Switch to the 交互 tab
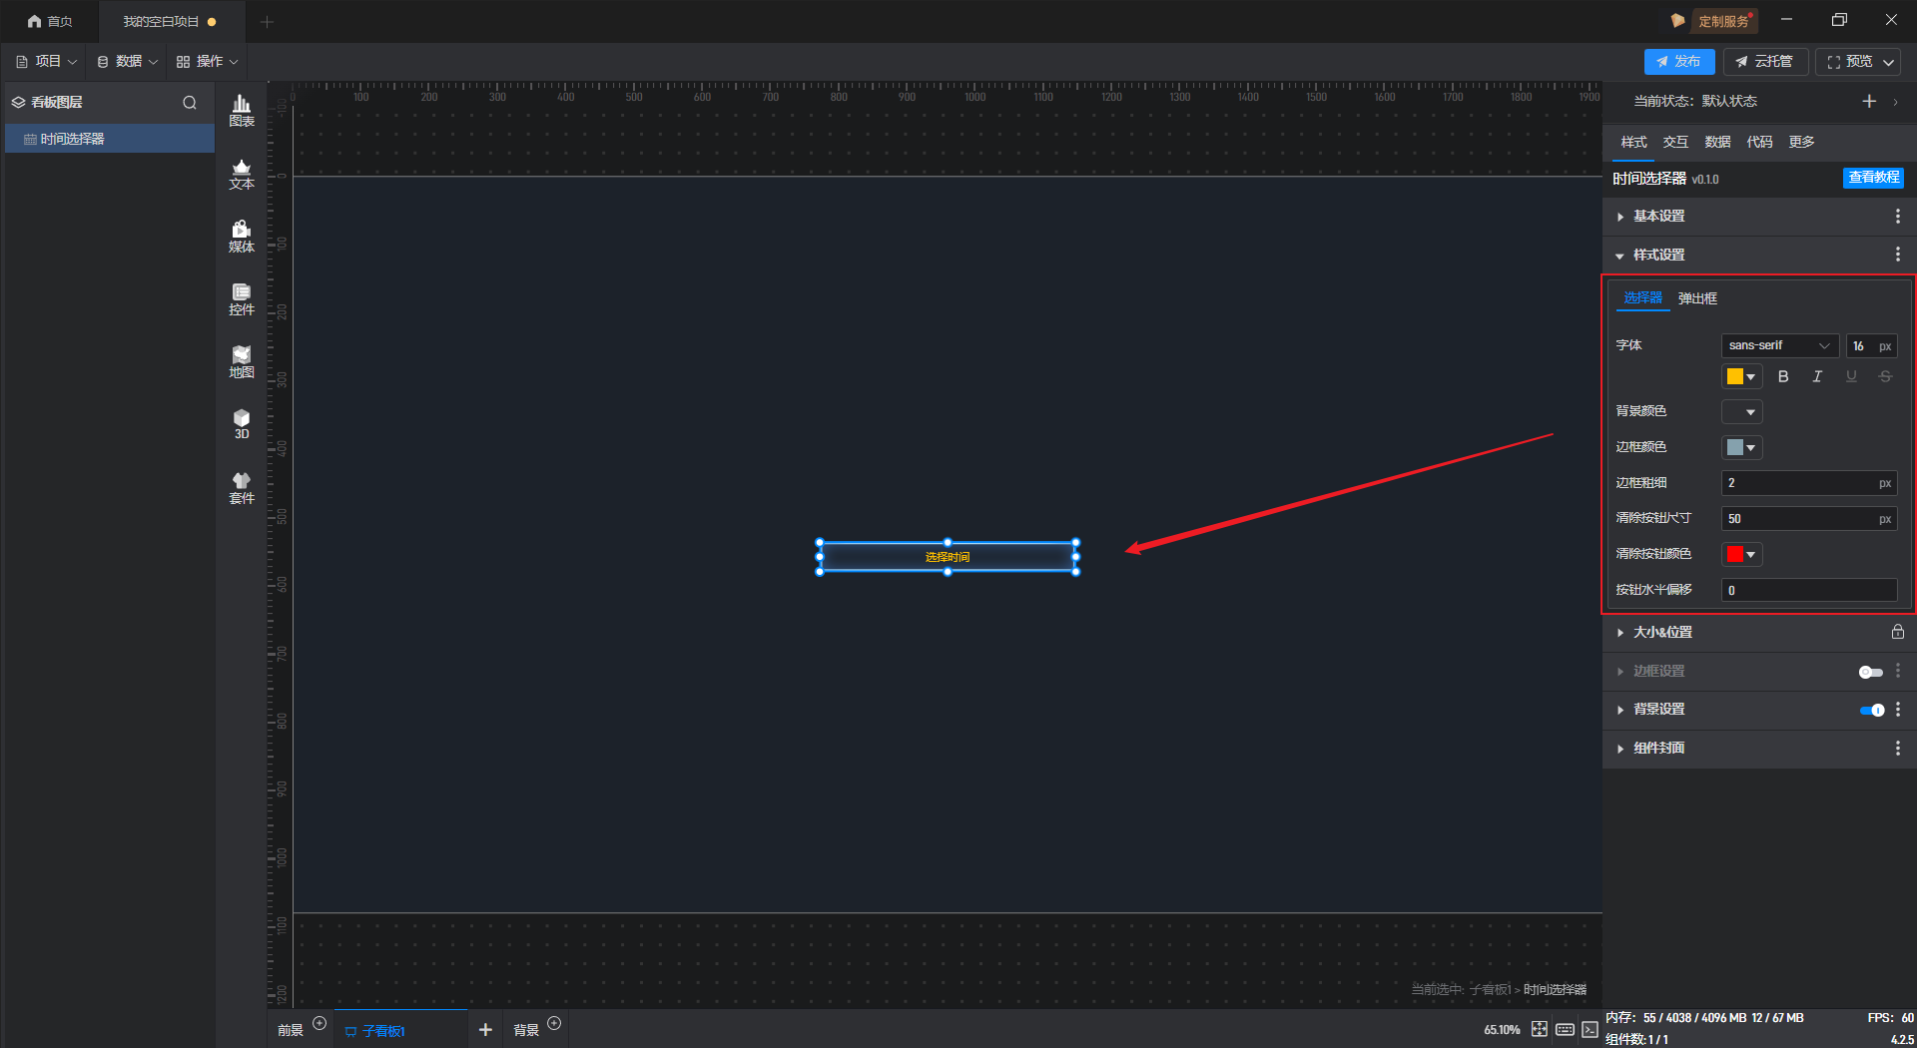Image resolution: width=1917 pixels, height=1048 pixels. click(1675, 142)
